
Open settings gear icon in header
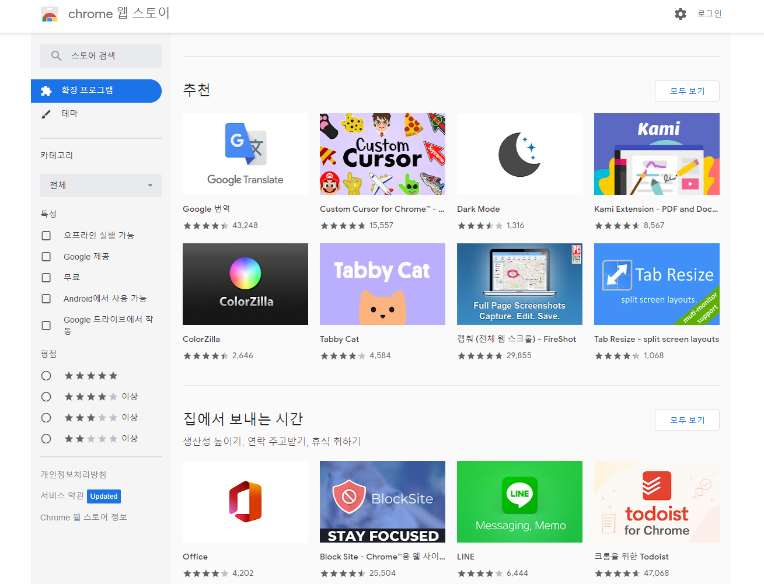coord(681,13)
